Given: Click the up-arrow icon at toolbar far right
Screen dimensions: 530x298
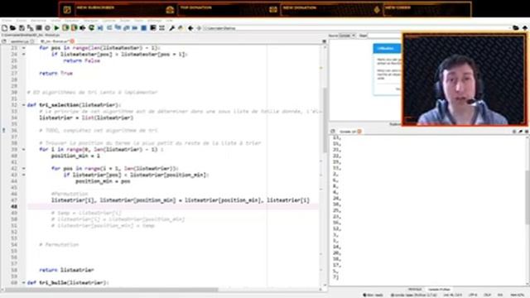Looking at the screenshot, I should 524,28.
